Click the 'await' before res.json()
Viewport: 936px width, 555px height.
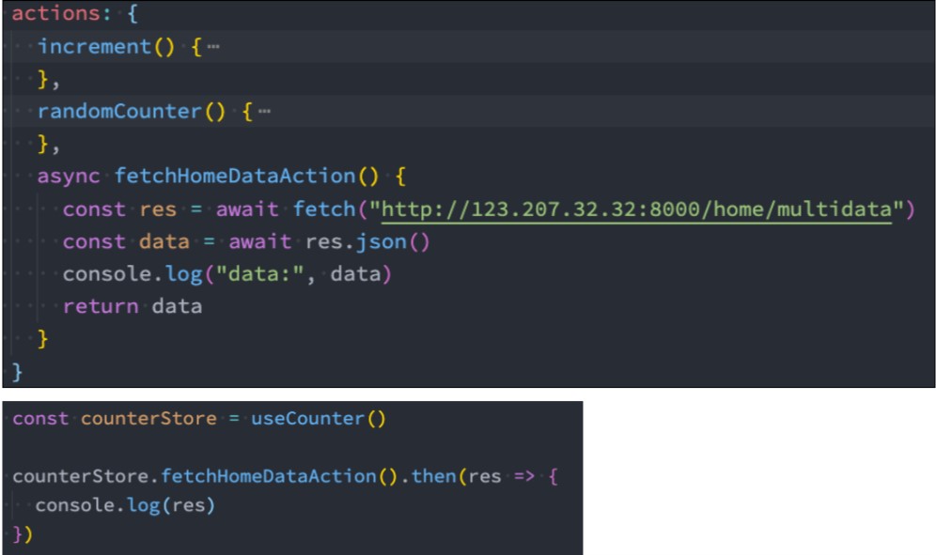tap(260, 241)
